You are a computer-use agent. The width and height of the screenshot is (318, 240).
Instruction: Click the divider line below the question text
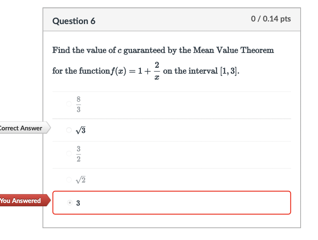point(172,91)
